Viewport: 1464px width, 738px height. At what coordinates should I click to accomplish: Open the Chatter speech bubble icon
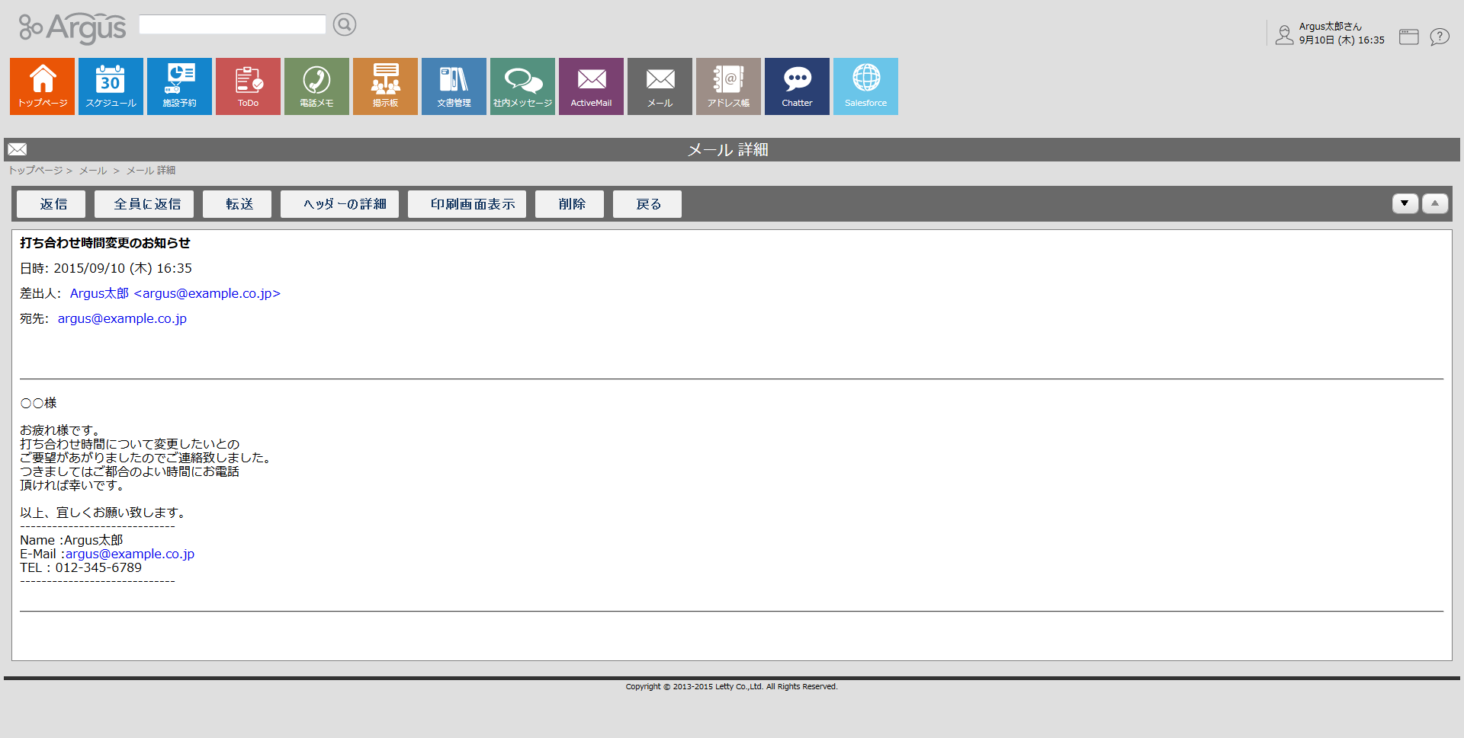click(x=797, y=86)
